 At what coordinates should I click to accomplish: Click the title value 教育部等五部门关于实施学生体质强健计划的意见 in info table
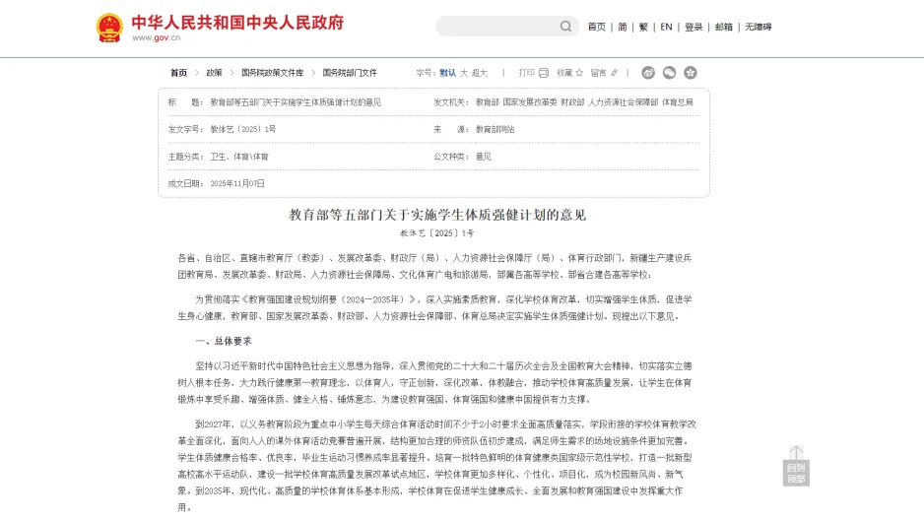(x=296, y=102)
